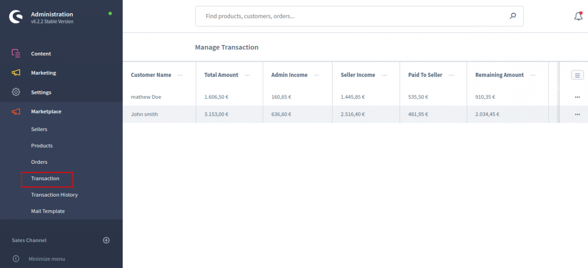Go to Orders submenu

[39, 162]
